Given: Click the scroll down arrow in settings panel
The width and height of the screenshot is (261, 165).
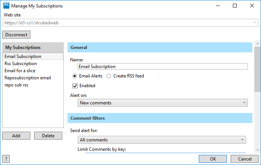Looking at the screenshot, I should point(258,150).
